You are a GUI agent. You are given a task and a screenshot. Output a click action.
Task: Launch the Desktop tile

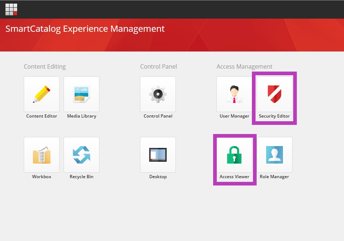(158, 155)
